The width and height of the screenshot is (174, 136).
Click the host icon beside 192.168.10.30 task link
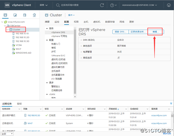[x=25, y=115]
